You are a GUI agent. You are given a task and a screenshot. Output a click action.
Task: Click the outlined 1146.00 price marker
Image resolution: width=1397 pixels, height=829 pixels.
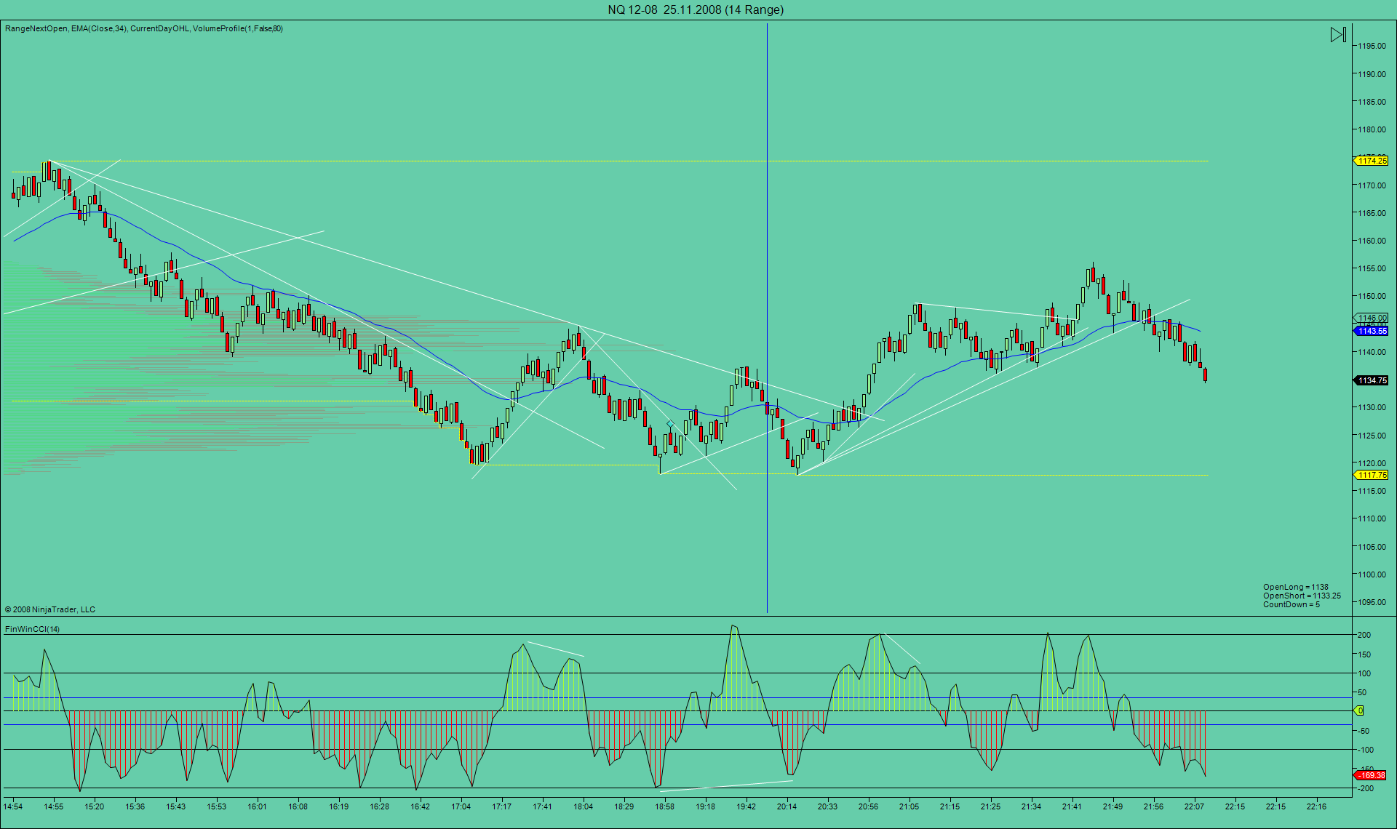1372,318
